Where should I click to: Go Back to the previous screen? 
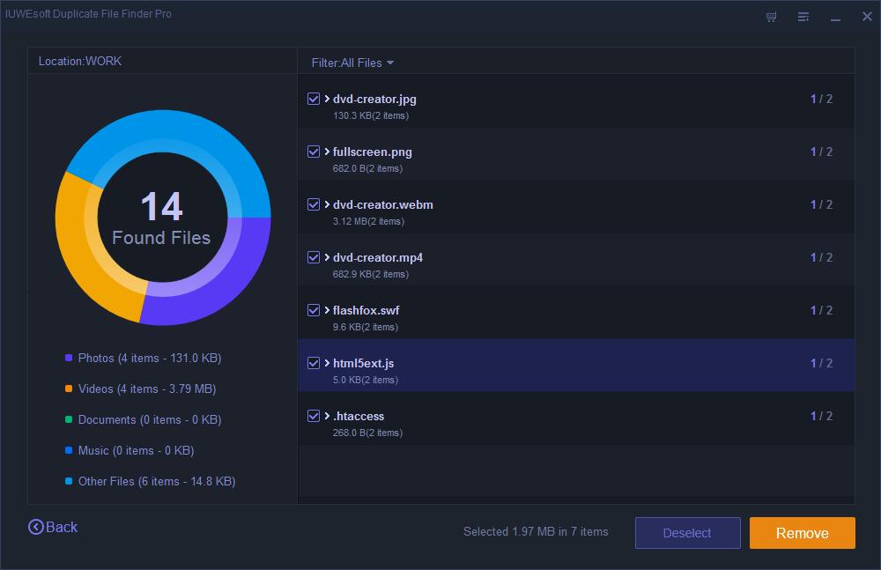coord(61,527)
